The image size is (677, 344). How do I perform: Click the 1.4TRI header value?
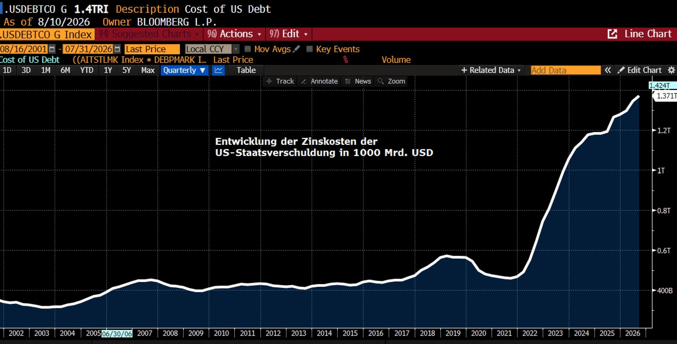pyautogui.click(x=91, y=9)
